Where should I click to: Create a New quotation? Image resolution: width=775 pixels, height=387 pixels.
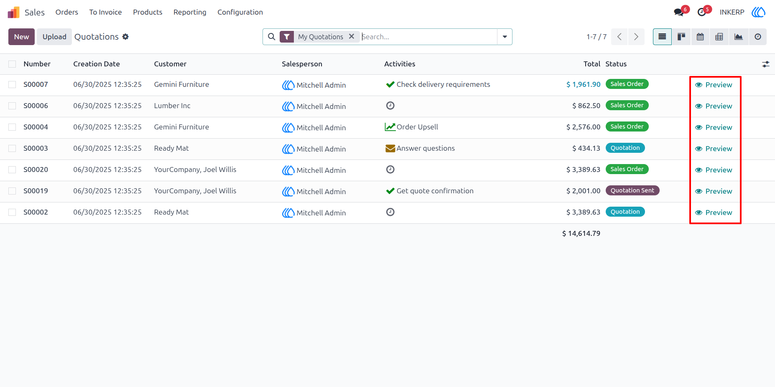point(21,37)
